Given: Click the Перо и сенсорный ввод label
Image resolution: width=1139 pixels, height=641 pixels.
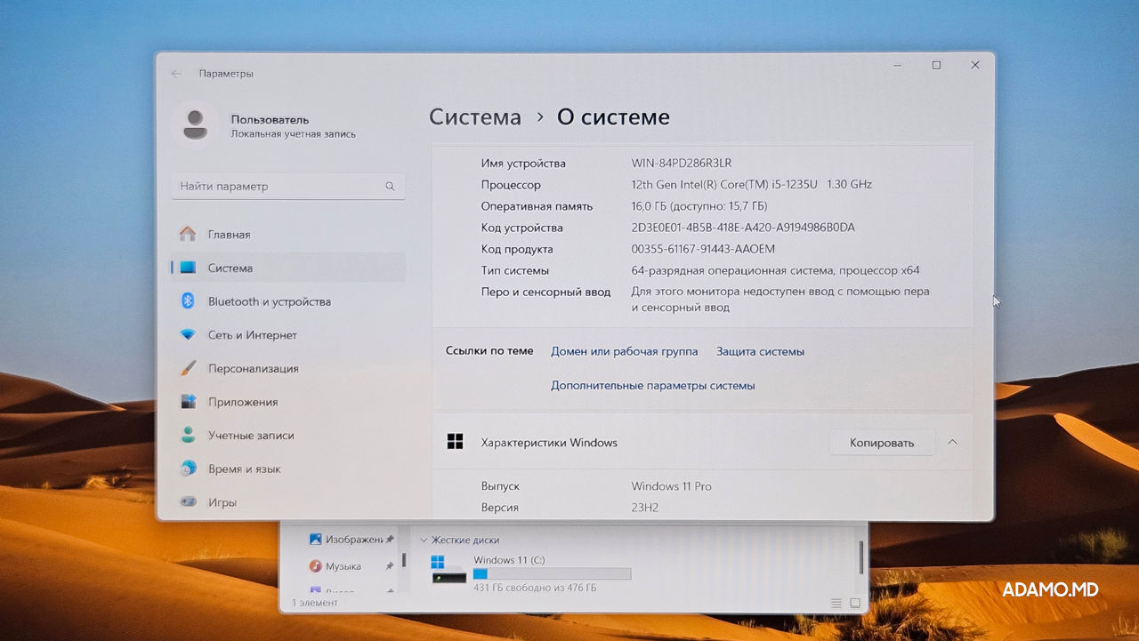Looking at the screenshot, I should pos(545,292).
